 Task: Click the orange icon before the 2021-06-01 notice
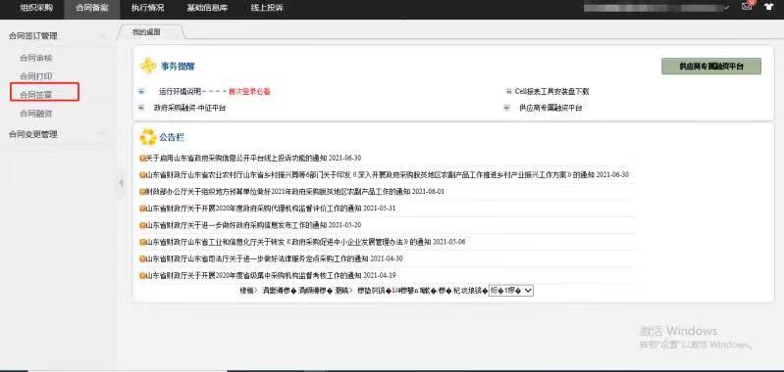142,192
